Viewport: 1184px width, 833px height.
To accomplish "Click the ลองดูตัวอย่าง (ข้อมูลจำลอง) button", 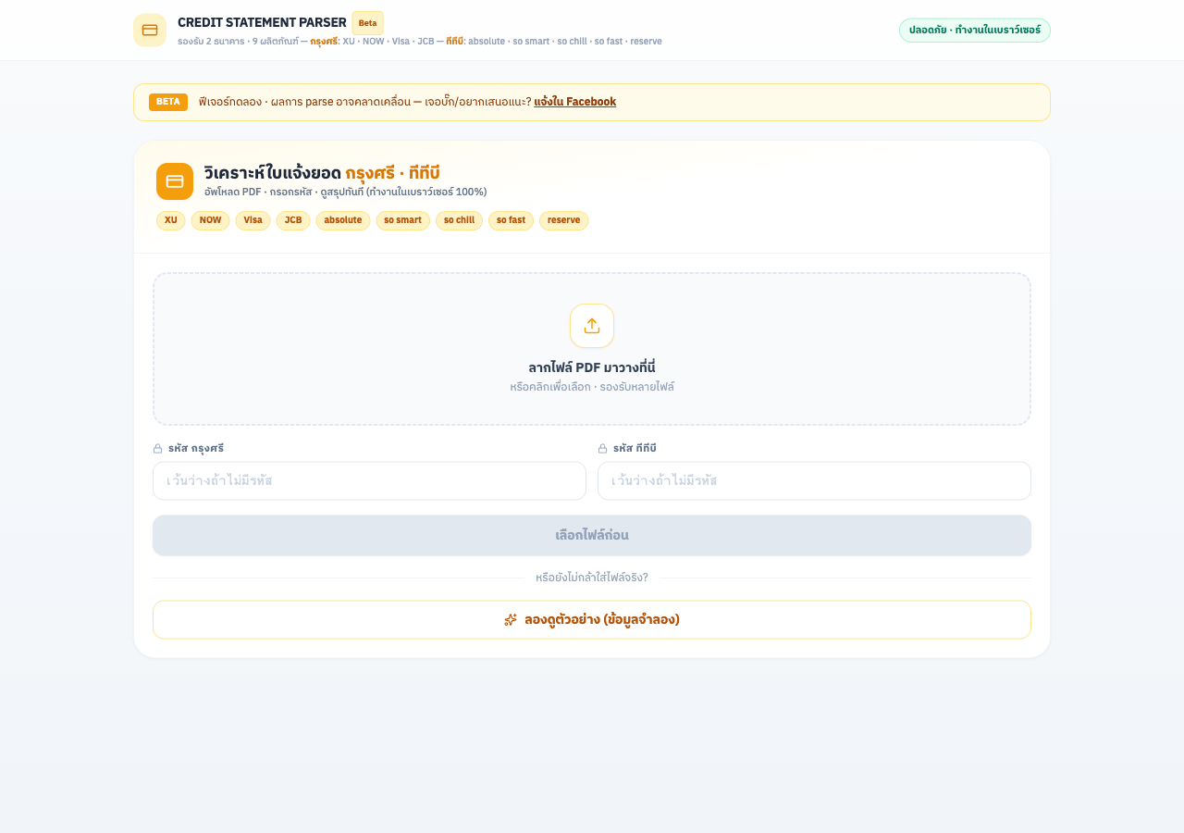I will [x=592, y=619].
